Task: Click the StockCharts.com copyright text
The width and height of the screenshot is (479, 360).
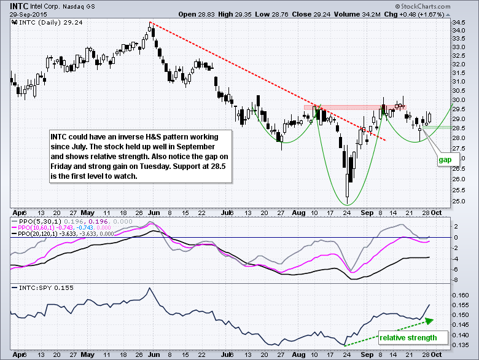Action: pyautogui.click(x=423, y=6)
